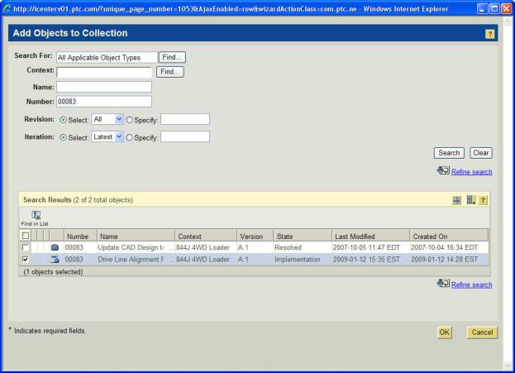Sort by the State column header
The height and width of the screenshot is (373, 515).
303,236
